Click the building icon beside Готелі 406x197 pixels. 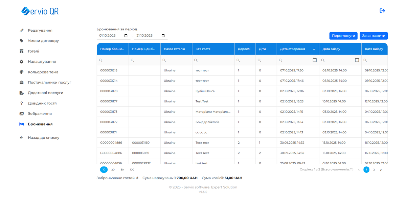[x=22, y=51]
